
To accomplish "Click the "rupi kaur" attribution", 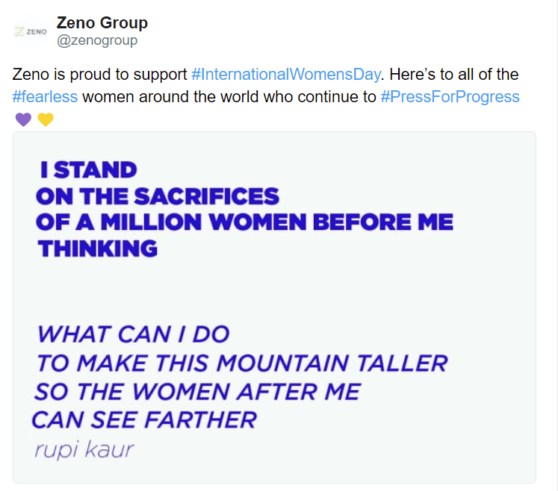I will (83, 449).
